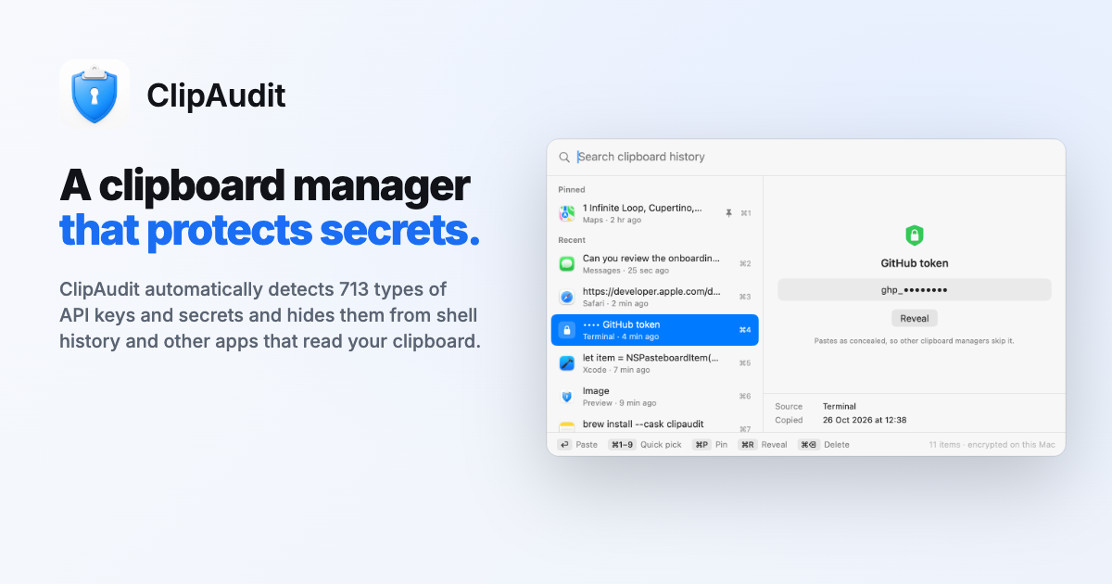This screenshot has width=1112, height=584.
Task: Click the ⌘P Pin key badge
Action: coord(701,445)
